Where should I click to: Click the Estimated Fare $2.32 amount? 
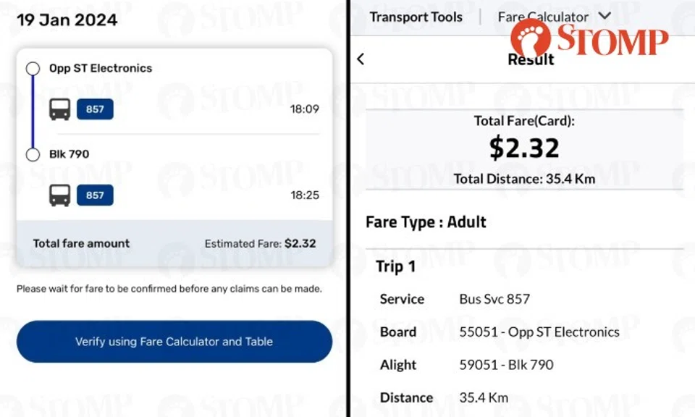[300, 244]
